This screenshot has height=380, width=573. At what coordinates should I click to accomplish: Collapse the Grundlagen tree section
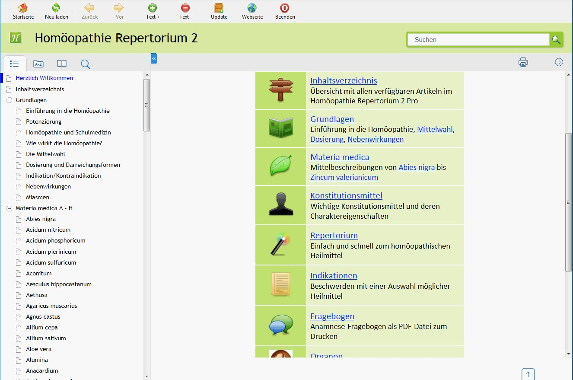click(x=10, y=100)
